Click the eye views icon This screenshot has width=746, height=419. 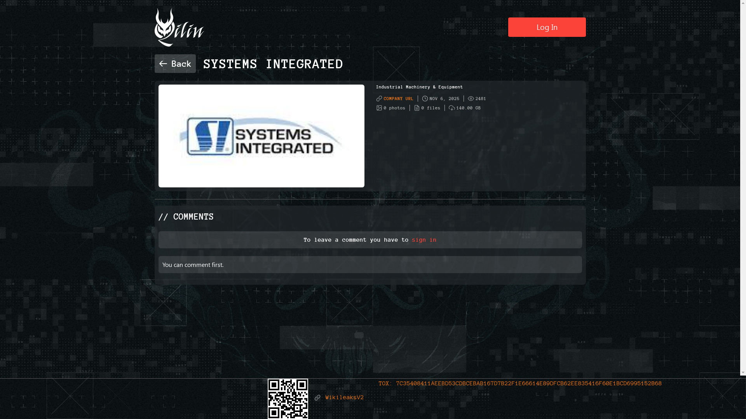471,99
